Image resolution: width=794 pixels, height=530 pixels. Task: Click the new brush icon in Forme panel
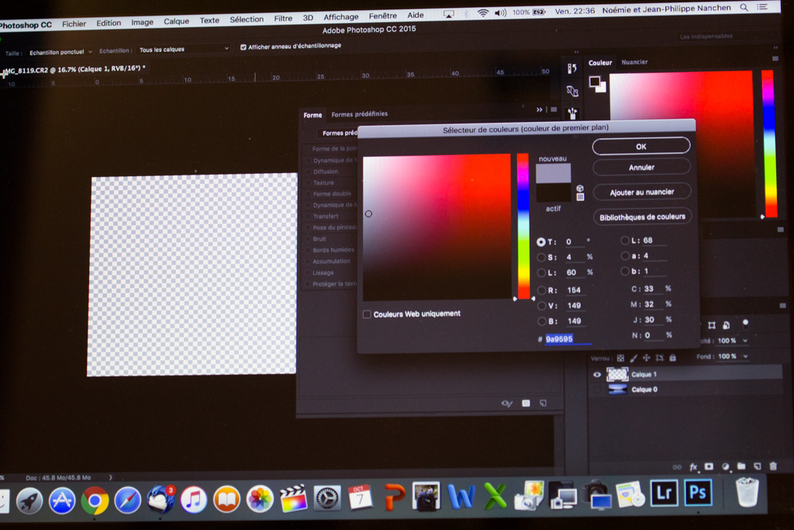(543, 403)
